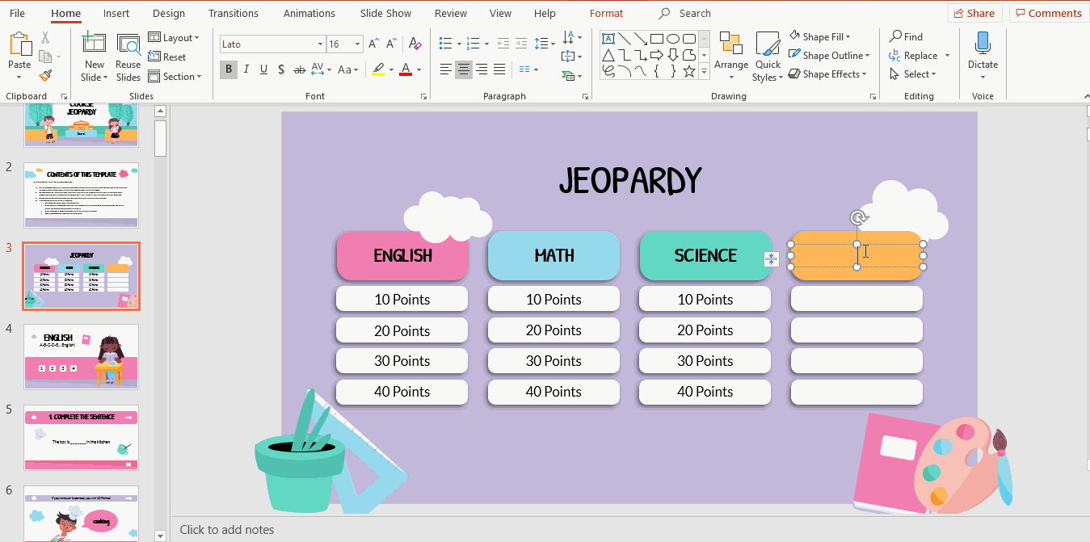Pick the red Font Color swatch
1090x542 pixels.
(x=406, y=69)
